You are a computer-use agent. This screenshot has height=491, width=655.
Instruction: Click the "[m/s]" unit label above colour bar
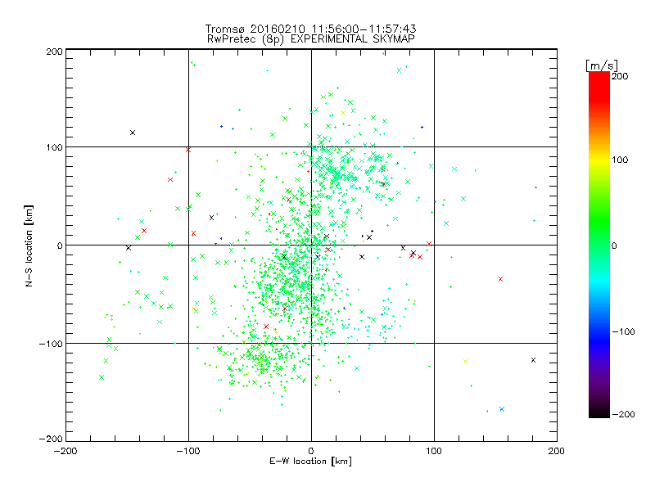point(602,65)
